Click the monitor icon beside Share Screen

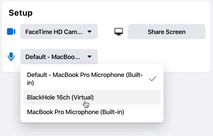click(x=119, y=32)
